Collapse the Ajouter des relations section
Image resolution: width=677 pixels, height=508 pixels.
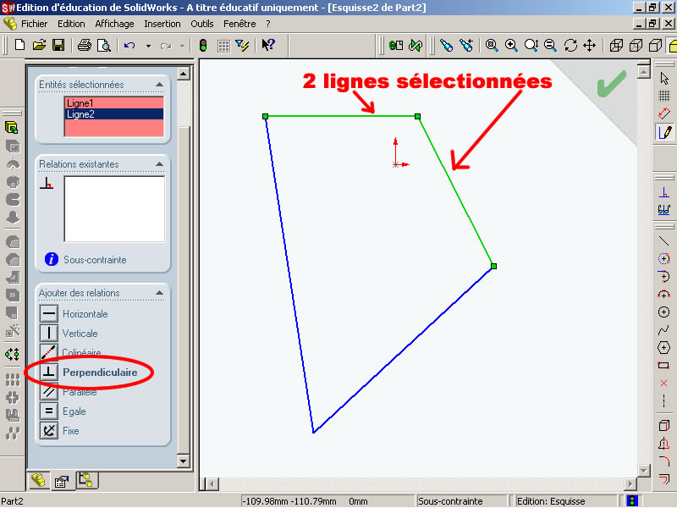point(159,293)
